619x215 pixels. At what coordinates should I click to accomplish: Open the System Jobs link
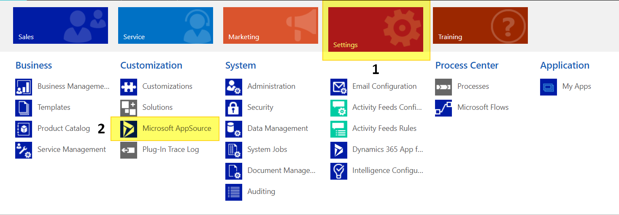pos(268,149)
